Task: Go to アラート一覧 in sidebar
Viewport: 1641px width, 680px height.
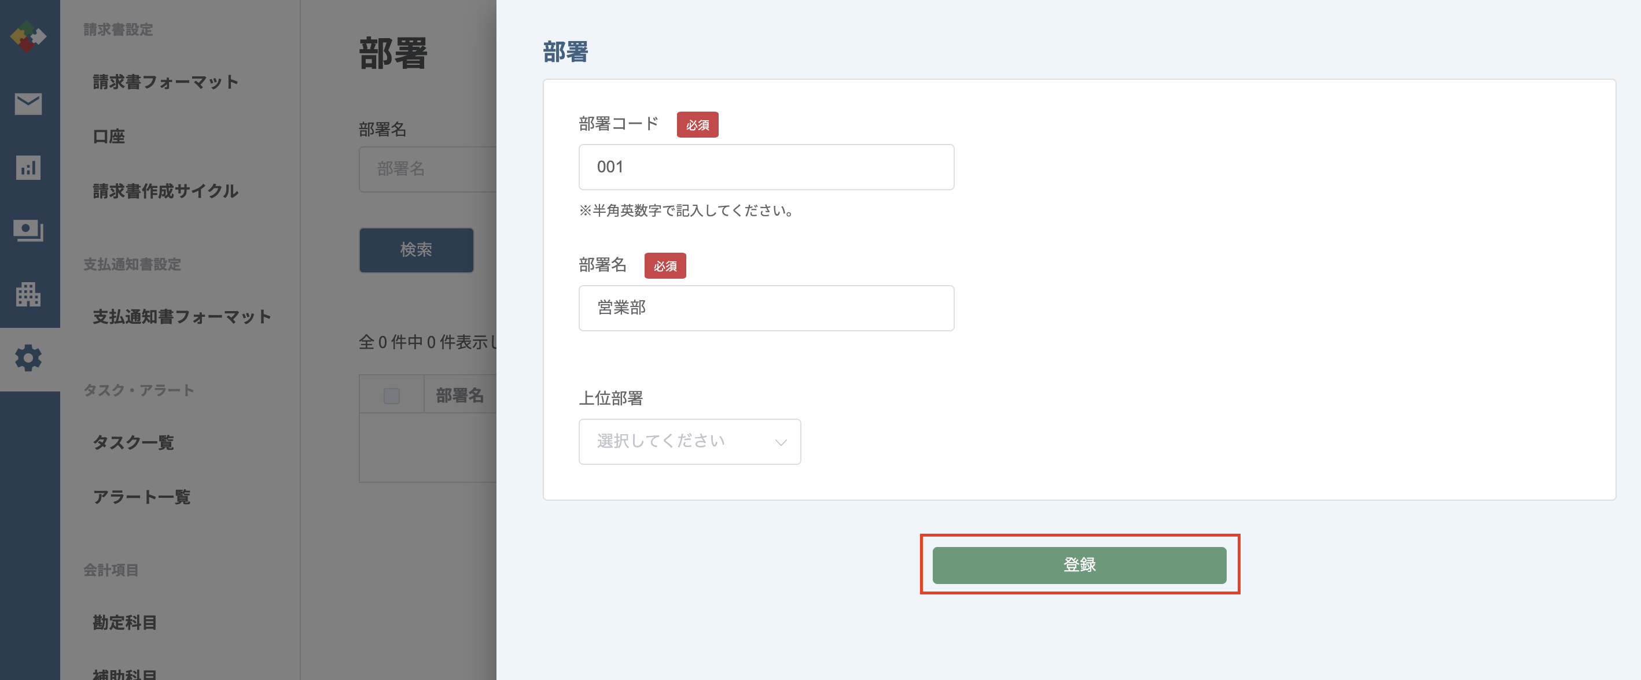Action: 141,497
